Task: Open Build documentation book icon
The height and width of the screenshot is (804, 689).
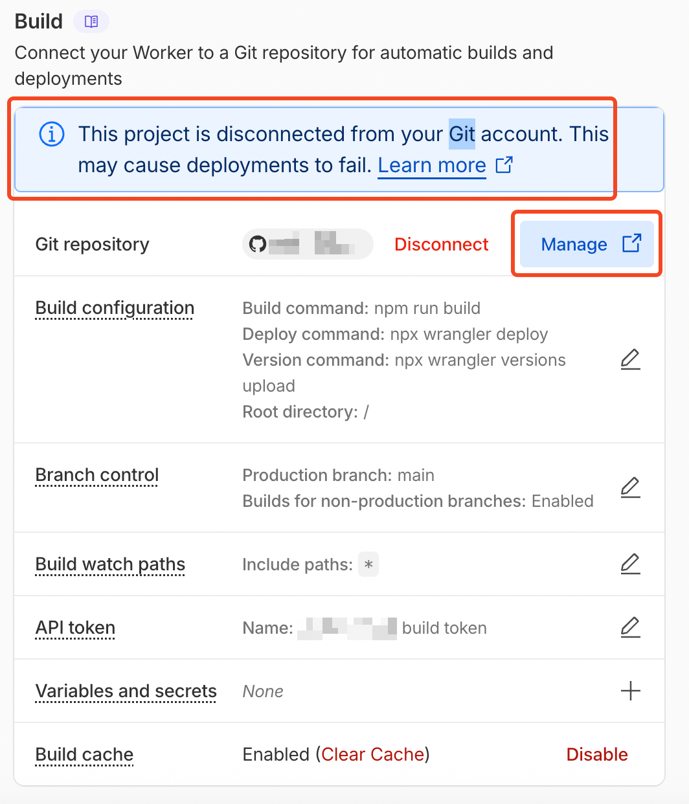Action: 91,22
